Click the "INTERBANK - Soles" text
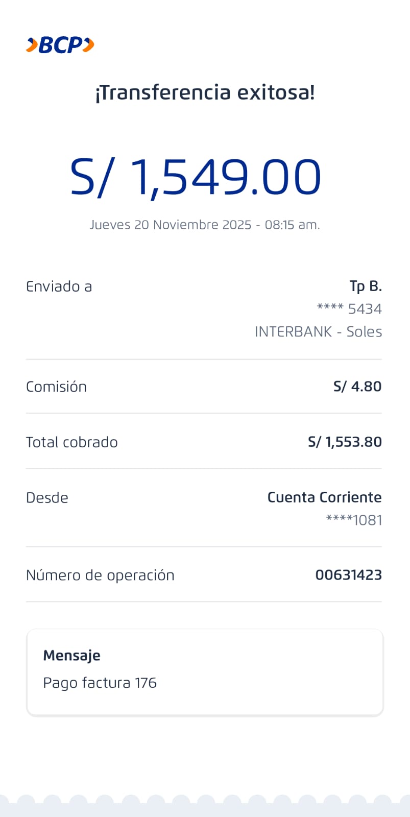This screenshot has width=410, height=817. [x=318, y=331]
